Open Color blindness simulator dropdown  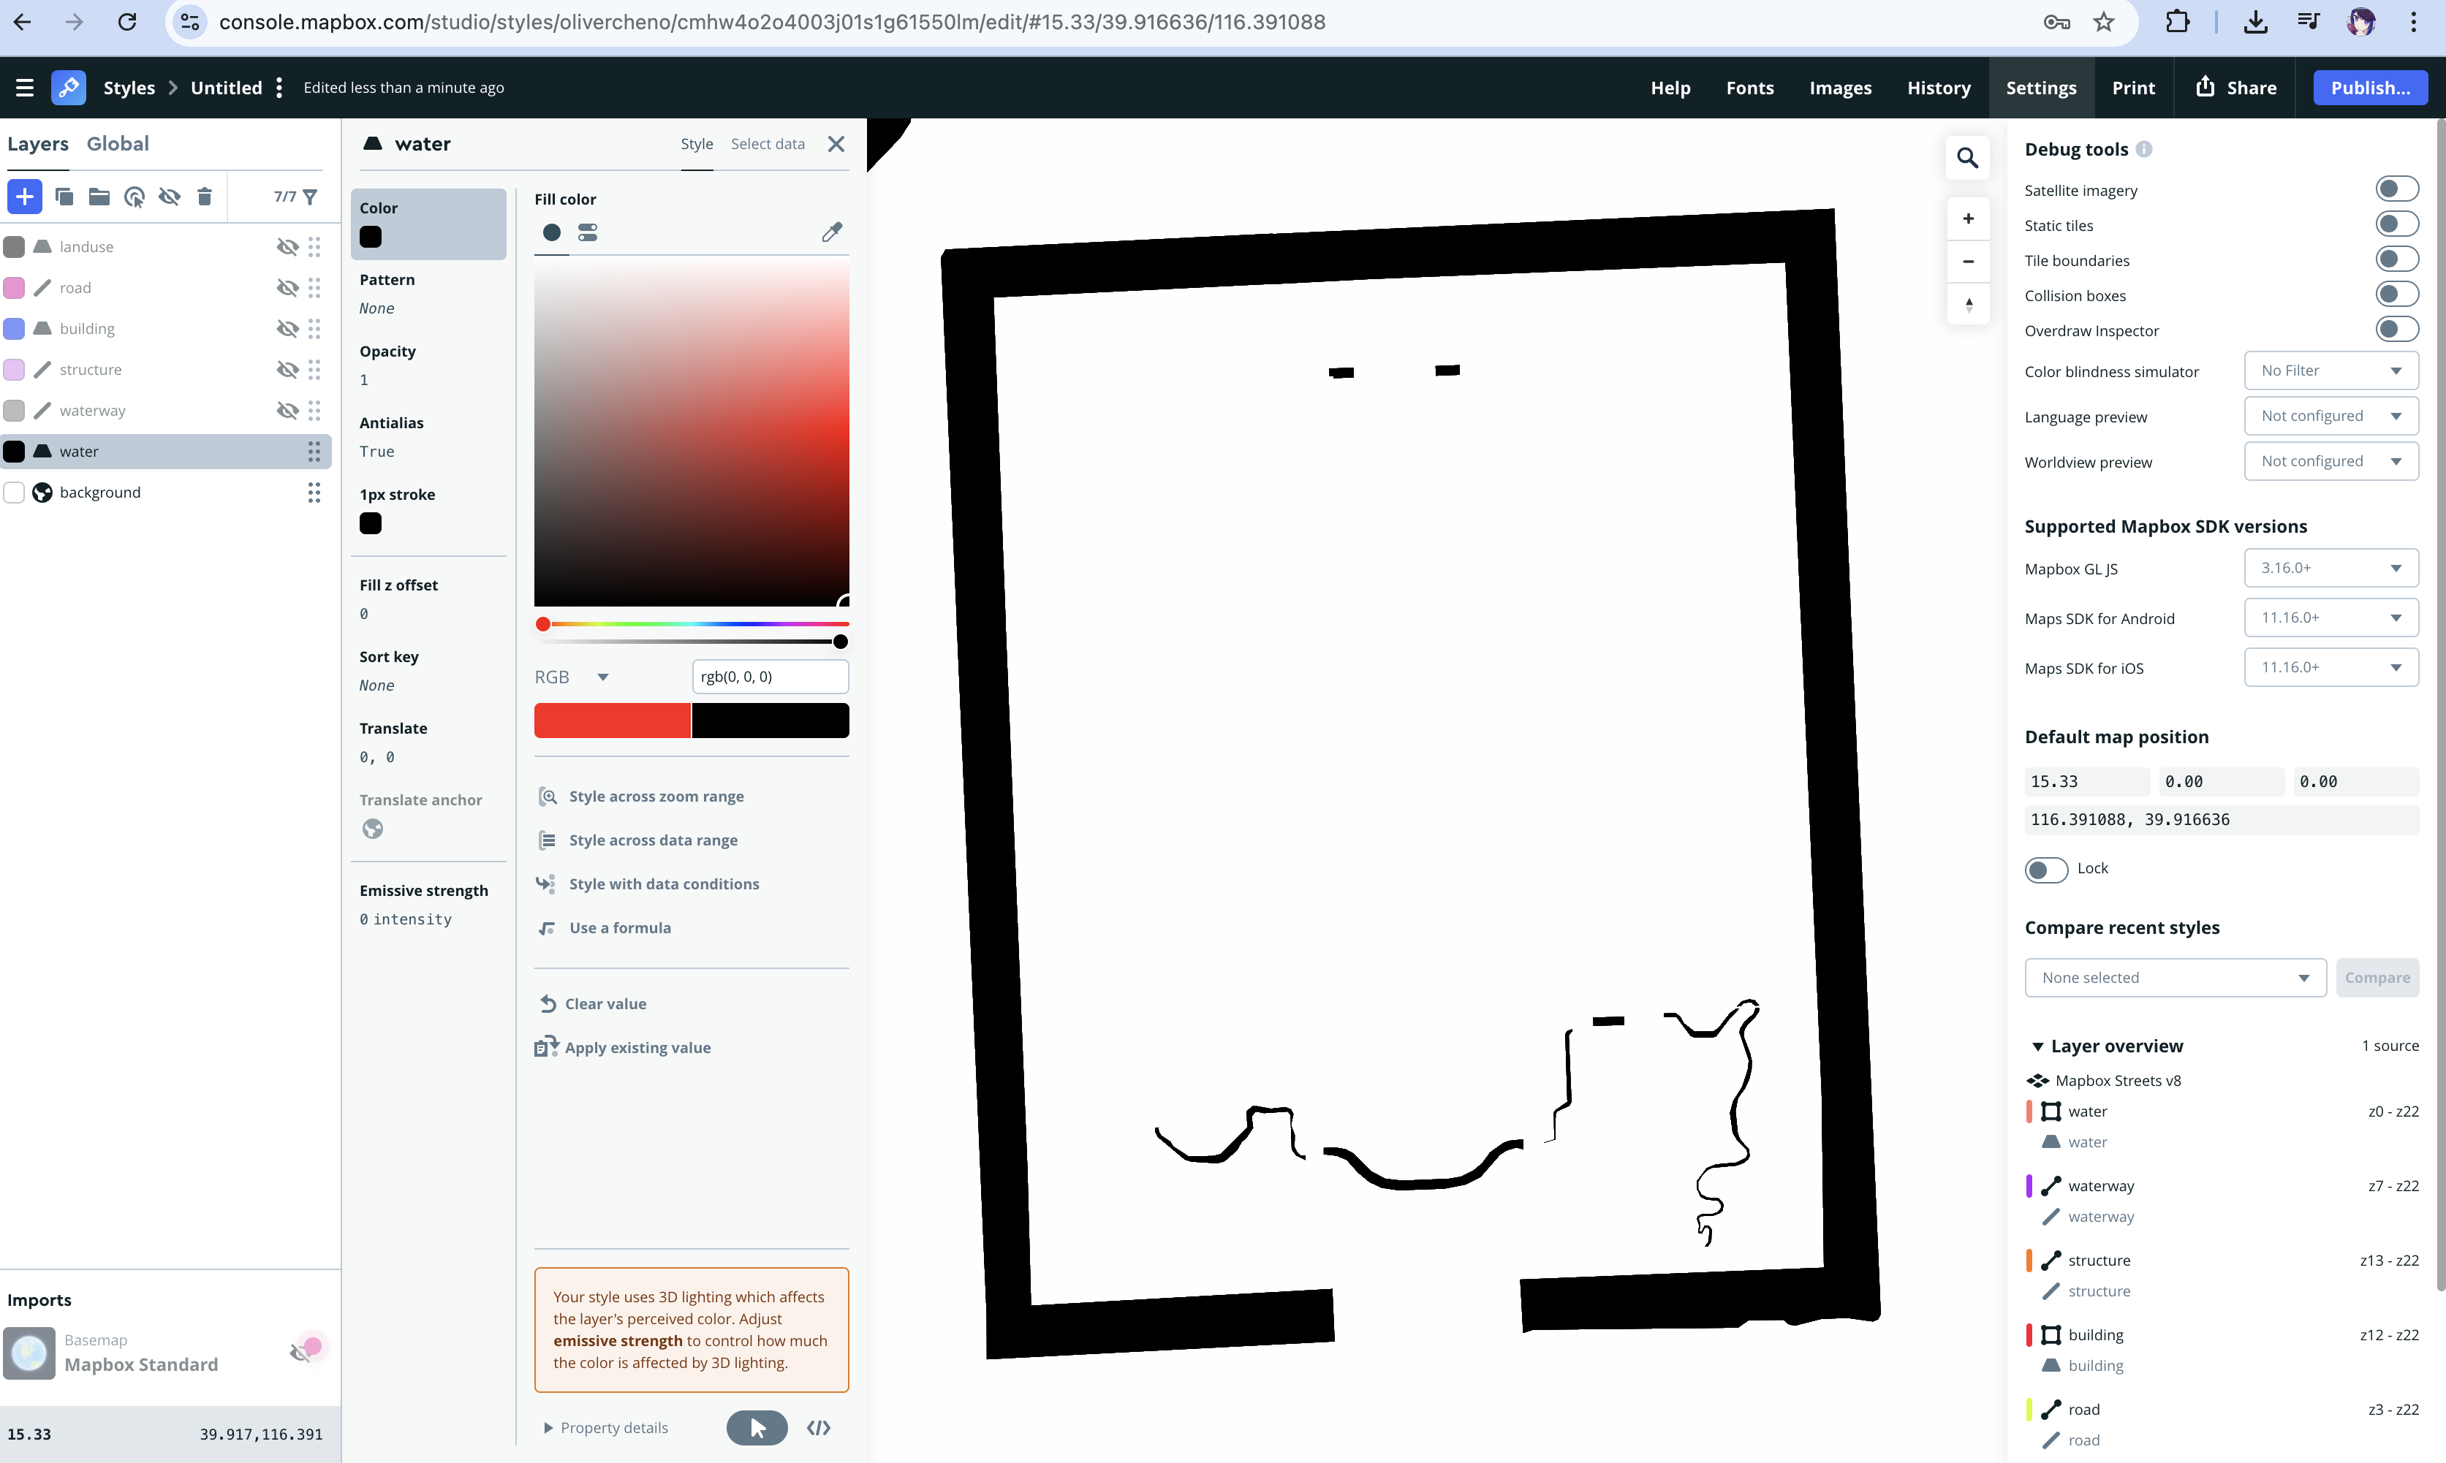point(2330,370)
